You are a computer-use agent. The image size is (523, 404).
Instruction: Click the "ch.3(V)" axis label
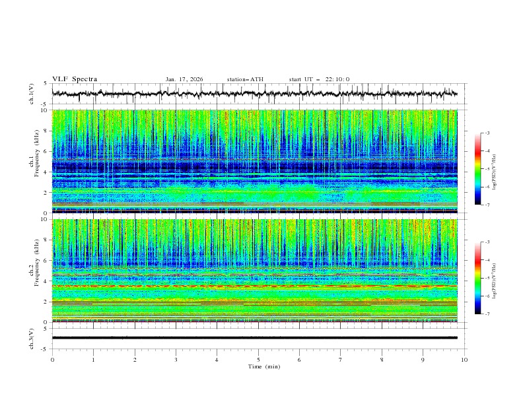(32, 339)
